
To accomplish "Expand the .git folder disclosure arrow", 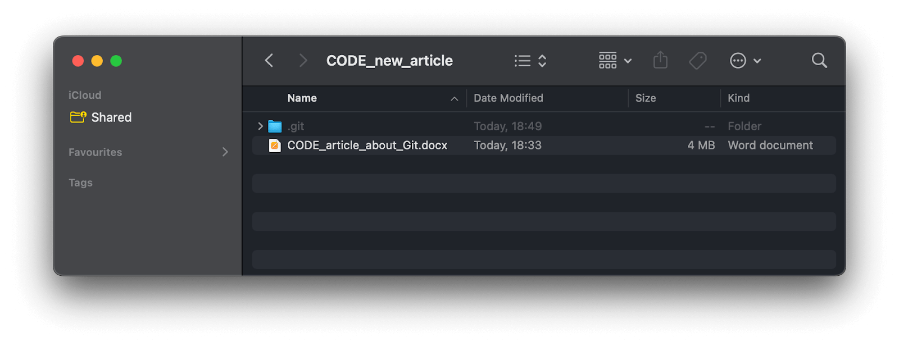I will pos(260,126).
